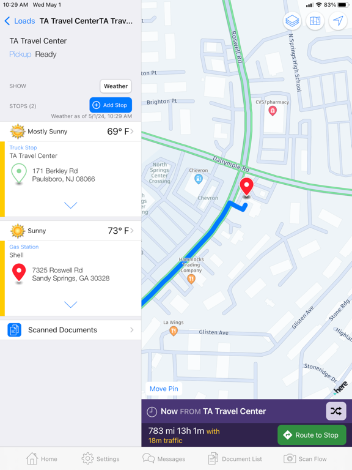
Task: Go back to Loads
Action: pos(20,21)
